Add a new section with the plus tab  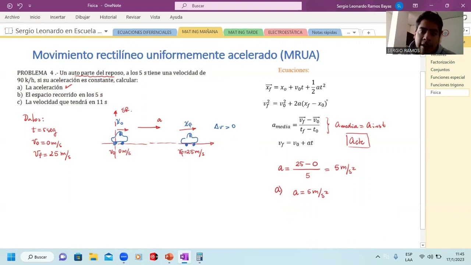[368, 32]
